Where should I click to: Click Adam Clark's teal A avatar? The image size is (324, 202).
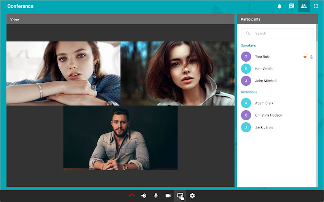246,103
